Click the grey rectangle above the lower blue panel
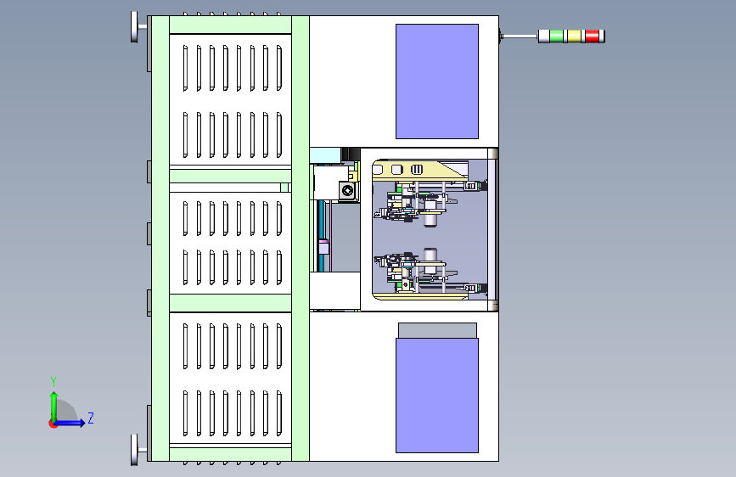736x477 pixels. tap(437, 330)
